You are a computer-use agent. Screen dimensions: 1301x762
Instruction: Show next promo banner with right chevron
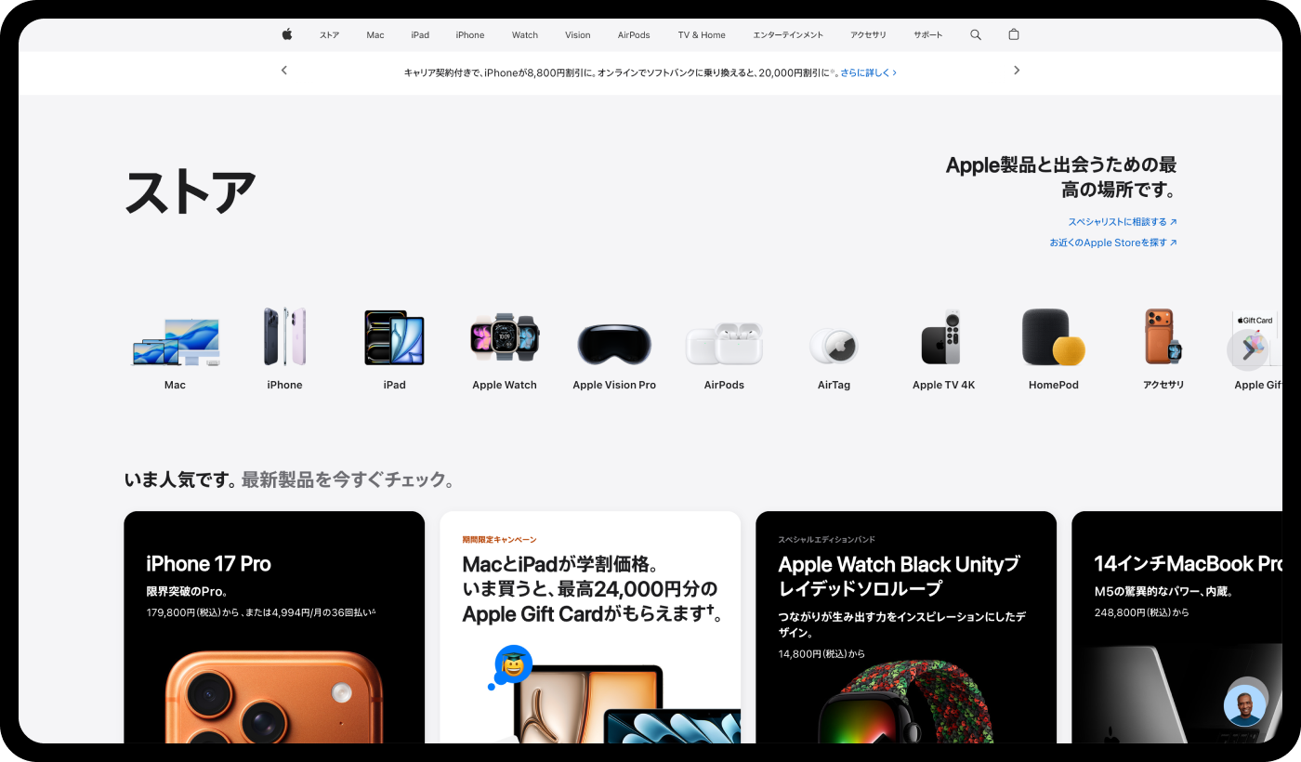coord(1017,71)
